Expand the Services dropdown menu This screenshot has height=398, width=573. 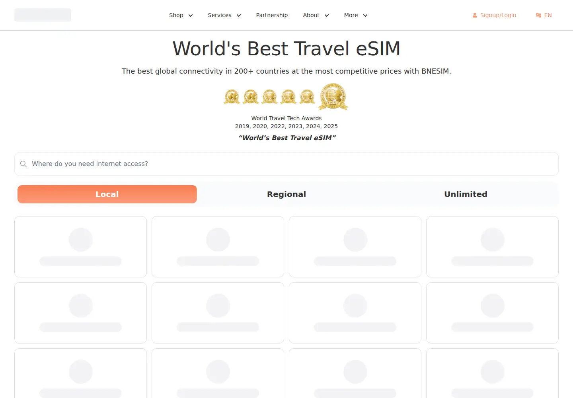[x=224, y=15]
